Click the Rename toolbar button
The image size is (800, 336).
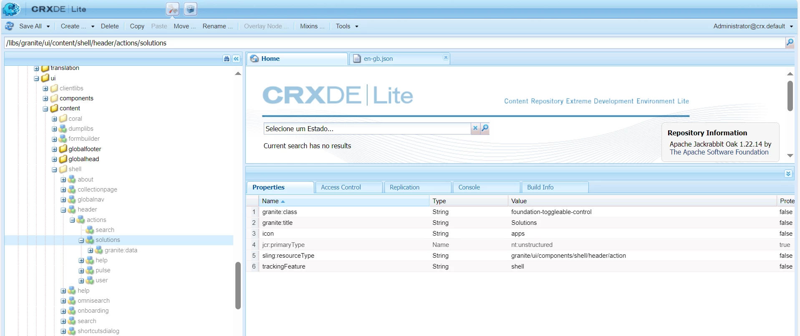[217, 26]
